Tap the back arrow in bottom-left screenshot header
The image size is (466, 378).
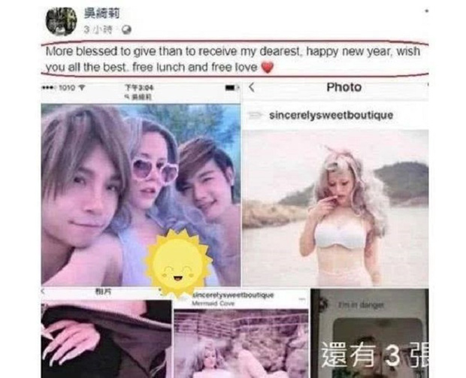click(43, 292)
